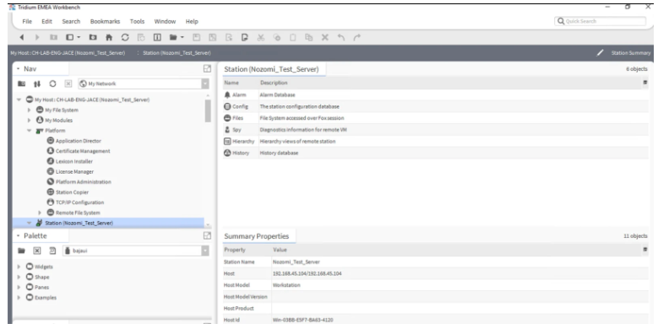
Task: Click My Host path in breadcrumb bar
Action: tap(68, 53)
